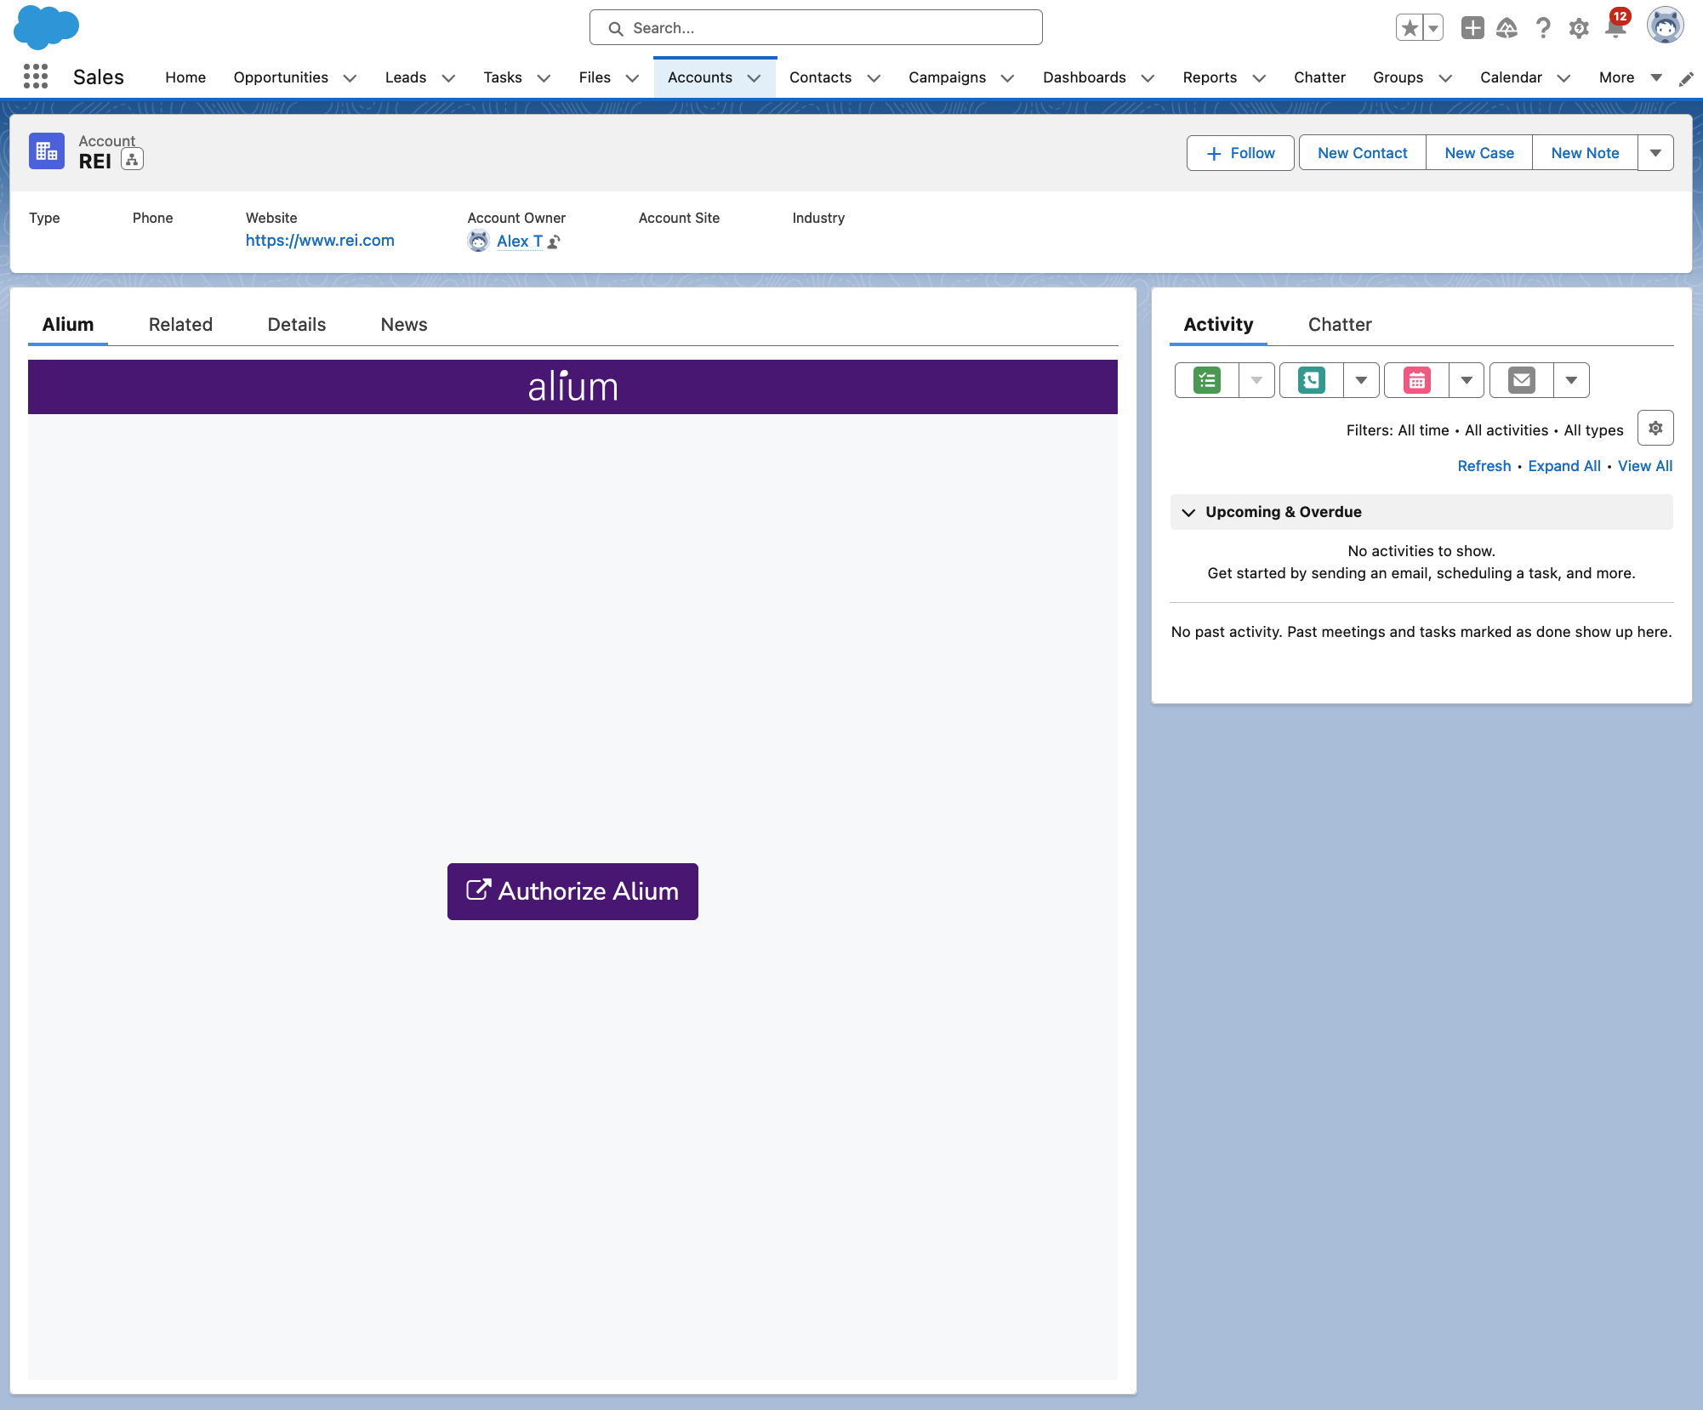1703x1410 pixels.
Task: Open the Files nav dropdown chevron
Action: coord(632,78)
